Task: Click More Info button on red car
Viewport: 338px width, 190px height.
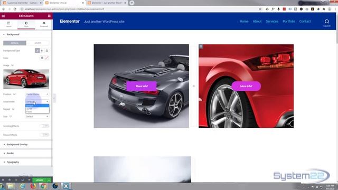Action: click(246, 86)
